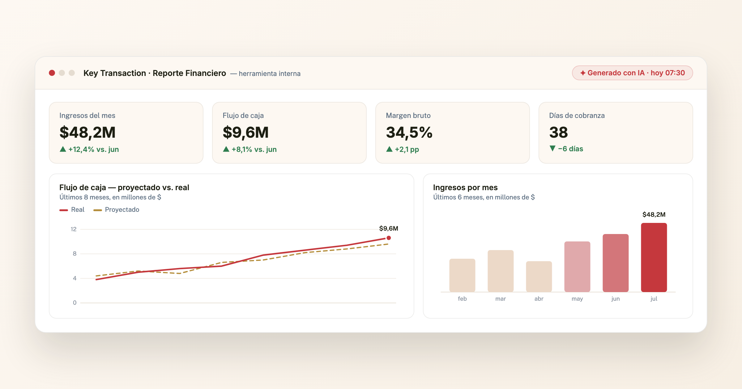This screenshot has height=389, width=742.
Task: Click the may axis label
Action: pyautogui.click(x=577, y=299)
